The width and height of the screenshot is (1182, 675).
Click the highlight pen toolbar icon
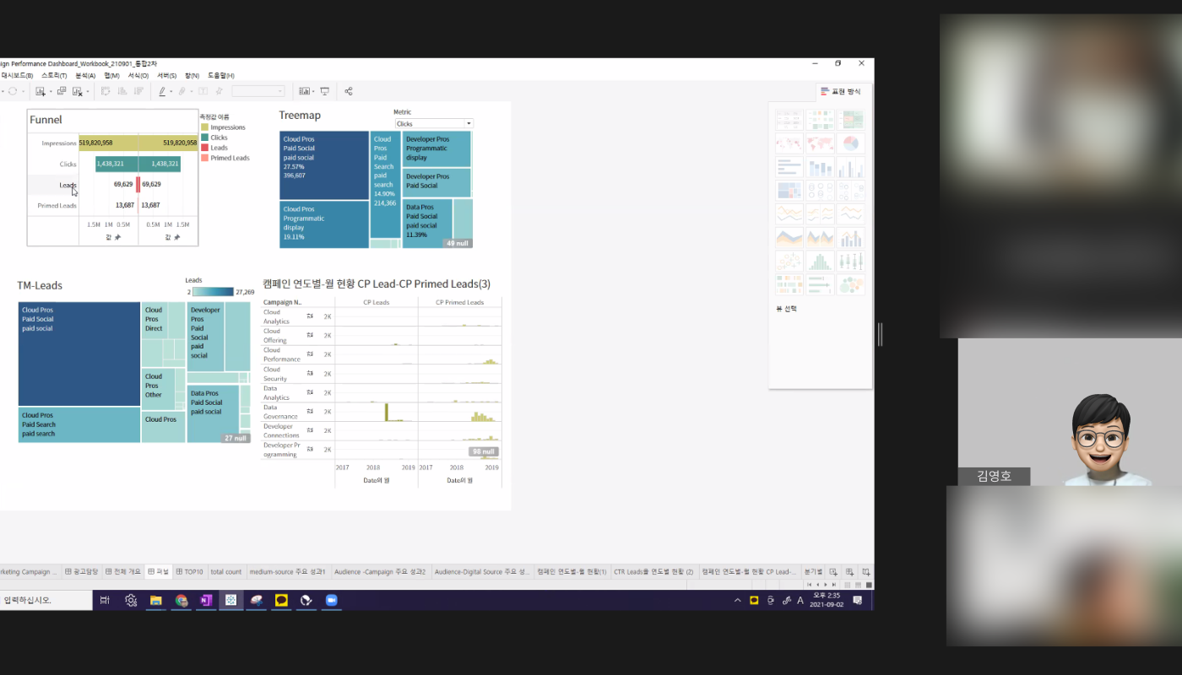pos(162,91)
